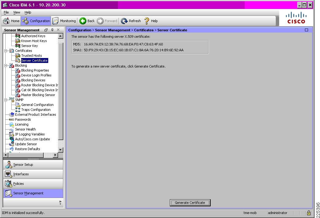Open the View menu
The height and width of the screenshot is (218, 320).
click(x=17, y=12)
